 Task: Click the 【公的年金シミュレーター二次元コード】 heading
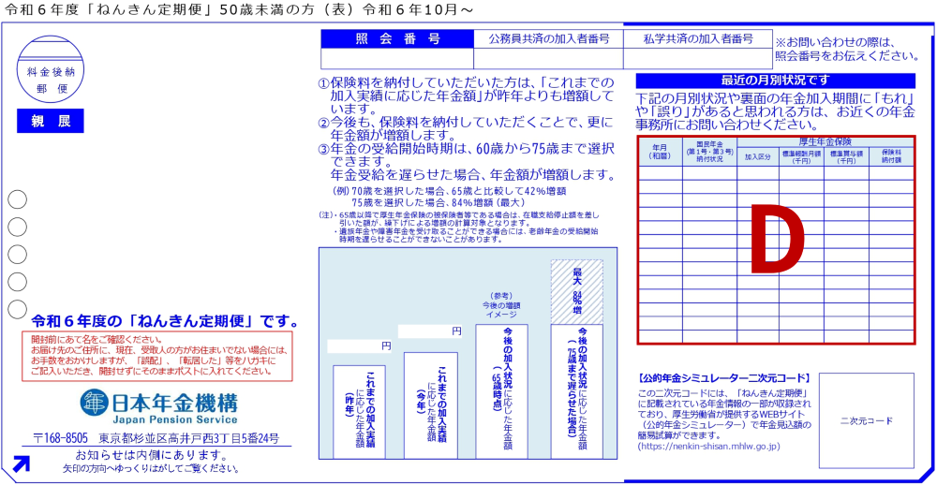724,378
